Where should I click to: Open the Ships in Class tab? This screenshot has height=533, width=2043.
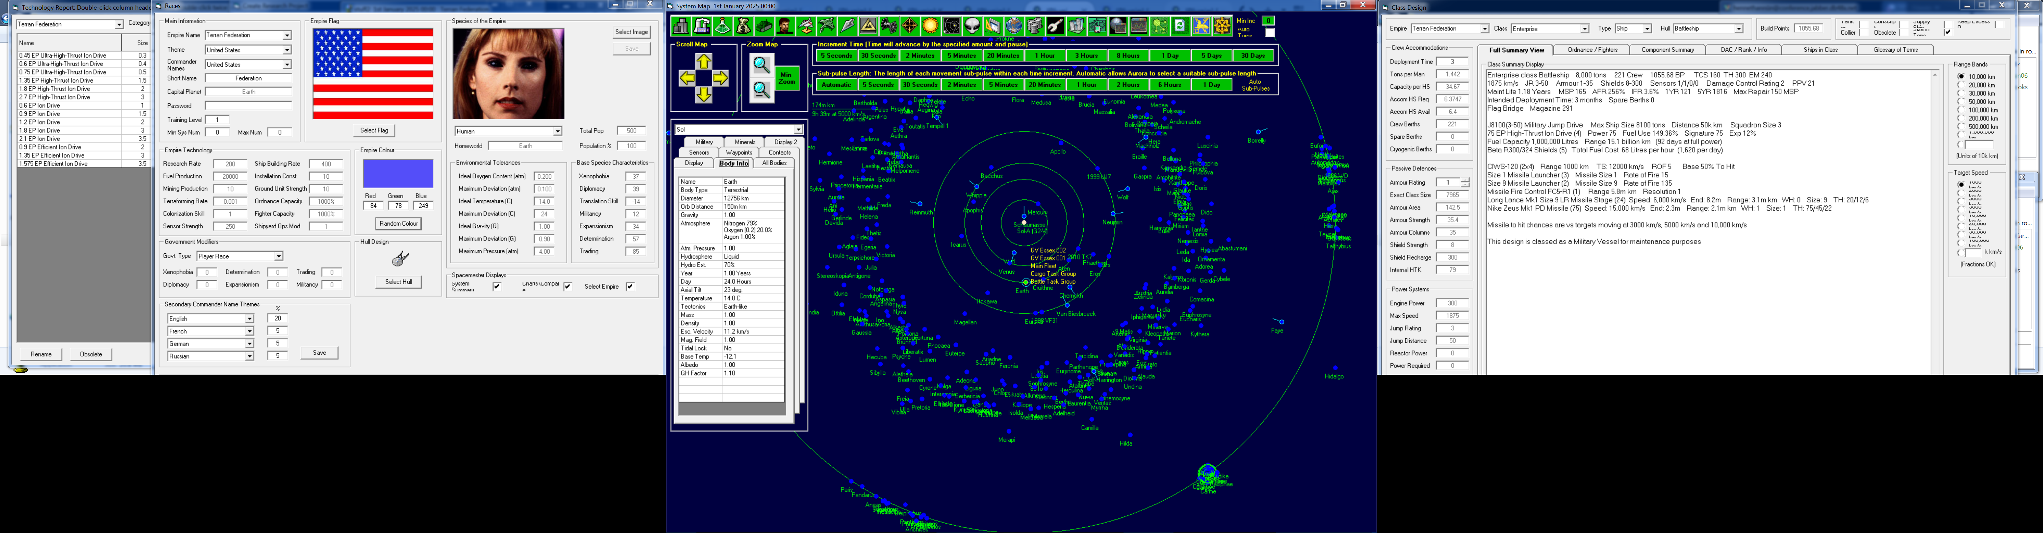(1820, 50)
